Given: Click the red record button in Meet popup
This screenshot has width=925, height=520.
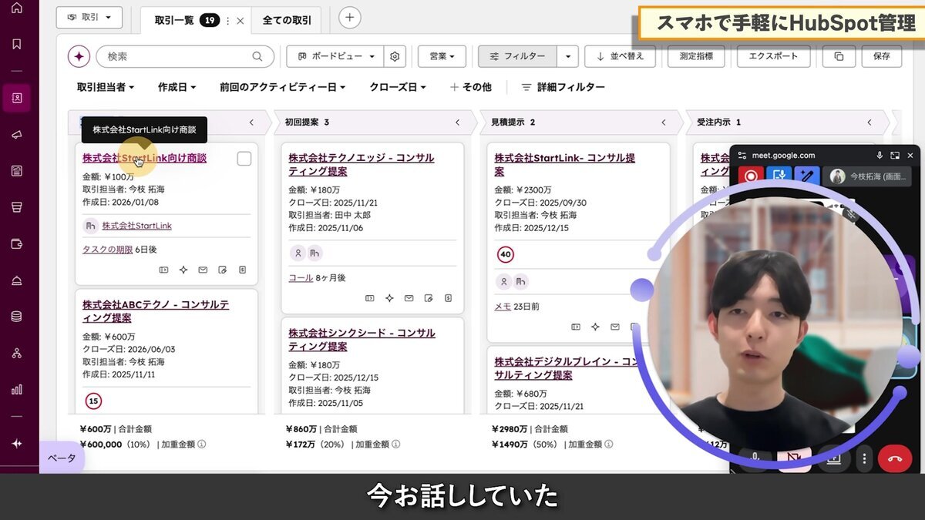Looking at the screenshot, I should 750,175.
